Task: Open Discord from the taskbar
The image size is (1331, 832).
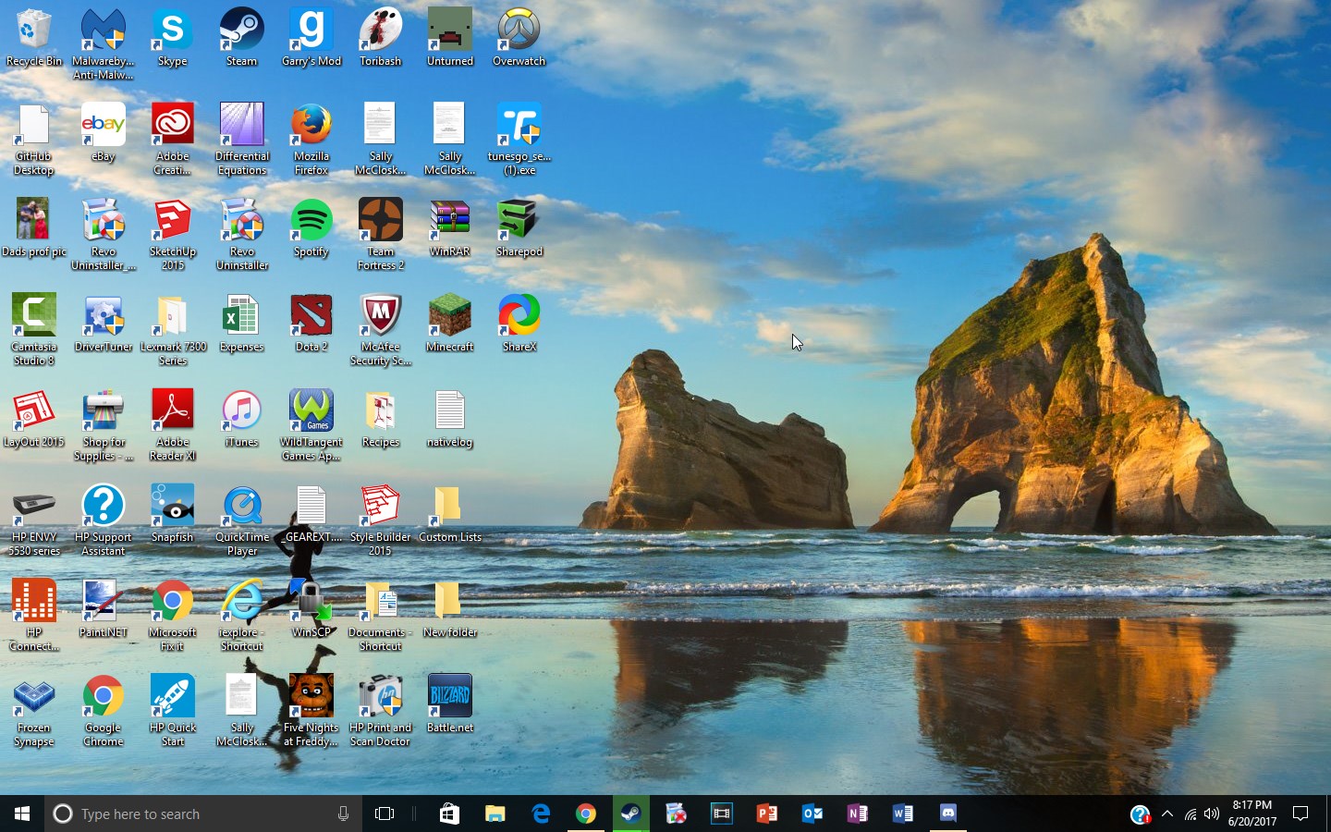Action: click(x=947, y=814)
